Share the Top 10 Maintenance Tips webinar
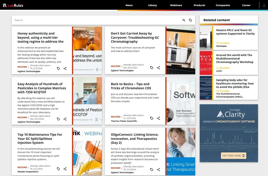 click(x=65, y=169)
